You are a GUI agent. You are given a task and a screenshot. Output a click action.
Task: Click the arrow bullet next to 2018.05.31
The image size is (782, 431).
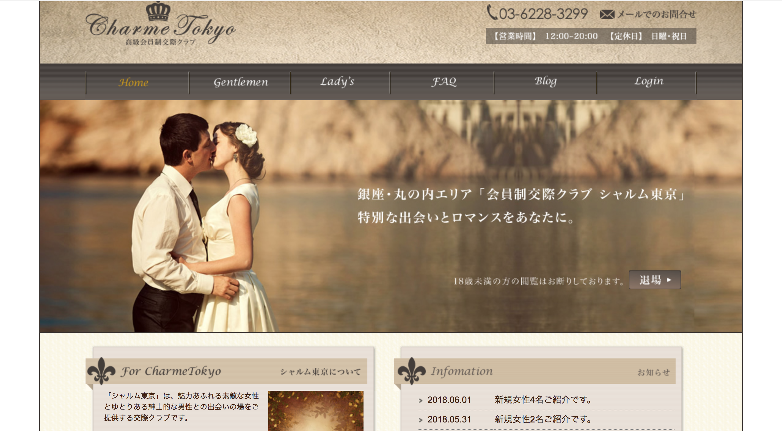click(421, 420)
